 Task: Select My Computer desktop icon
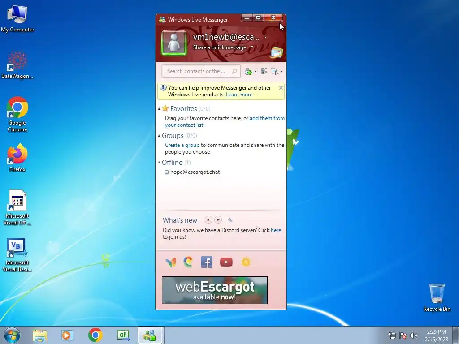tap(17, 19)
